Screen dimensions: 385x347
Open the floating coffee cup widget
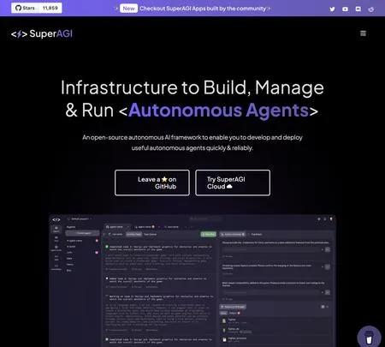pyautogui.click(x=369, y=338)
